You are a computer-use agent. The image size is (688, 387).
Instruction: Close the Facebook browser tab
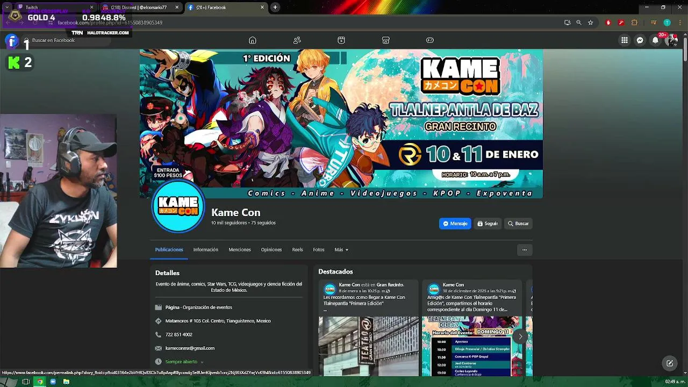tap(262, 8)
